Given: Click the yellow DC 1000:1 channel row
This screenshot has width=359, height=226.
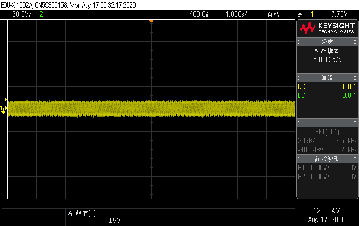Looking at the screenshot, I should pyautogui.click(x=327, y=87).
